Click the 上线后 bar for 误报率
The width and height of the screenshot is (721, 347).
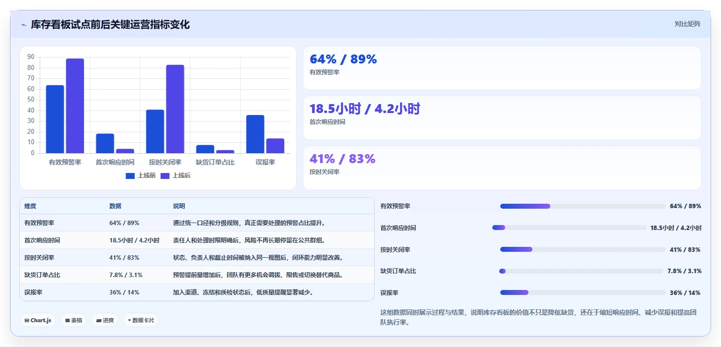tap(275, 146)
